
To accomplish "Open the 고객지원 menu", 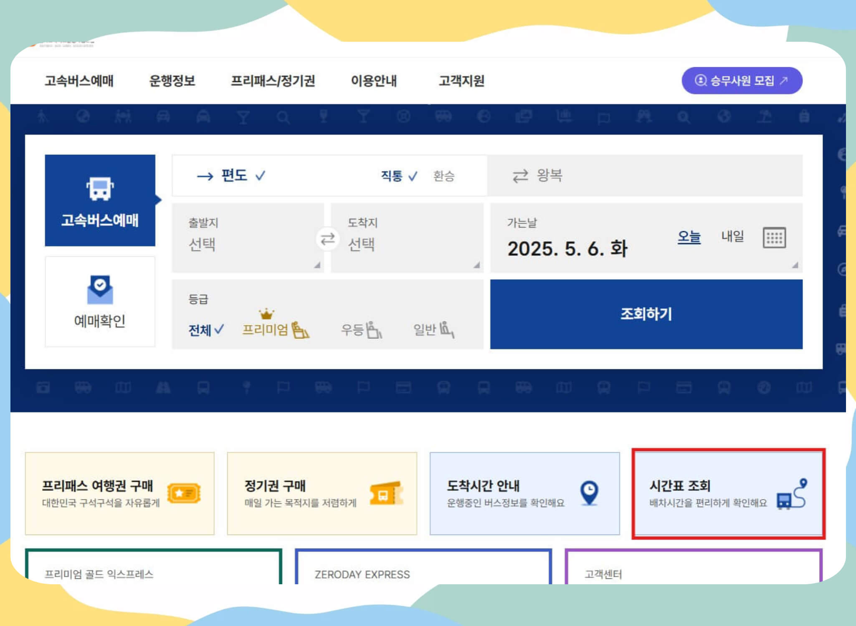I will [461, 81].
